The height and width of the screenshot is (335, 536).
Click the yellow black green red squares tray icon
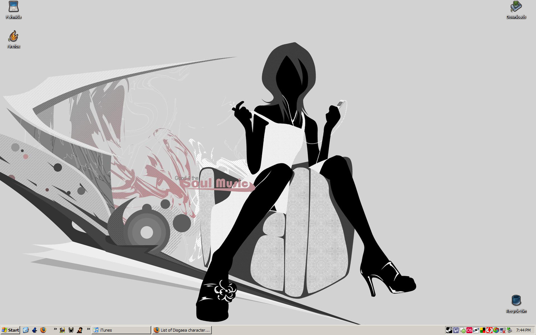coord(483,330)
